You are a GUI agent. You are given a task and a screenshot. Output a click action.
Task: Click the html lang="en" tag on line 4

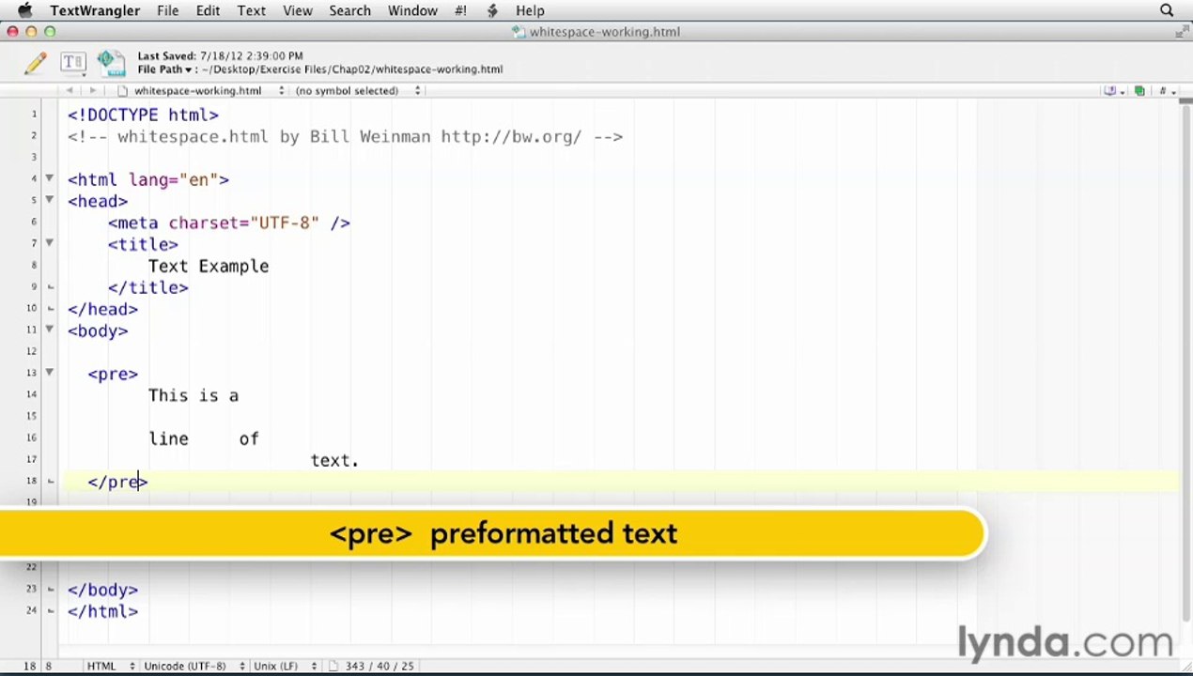148,179
